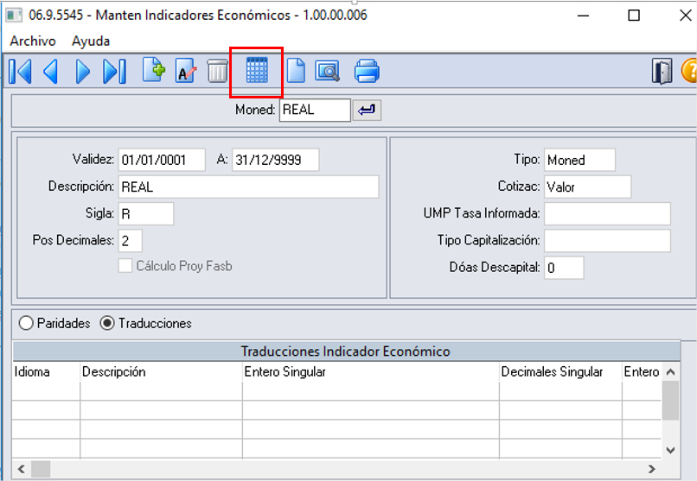The height and width of the screenshot is (481, 697).
Task: Click the Tipo field
Action: pos(579,160)
